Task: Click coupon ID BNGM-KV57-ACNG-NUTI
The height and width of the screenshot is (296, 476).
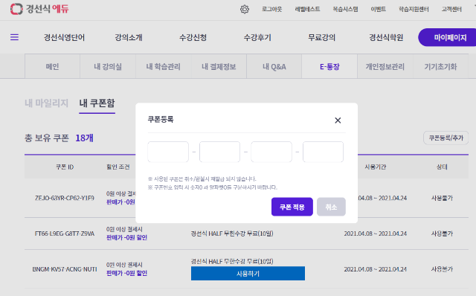Action: 65,269
